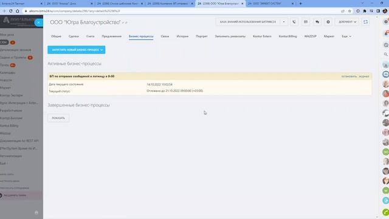Image resolution: width=389 pixels, height=219 pixels.
Task: Switch to the 'Предложения' tab
Action: tap(112, 36)
